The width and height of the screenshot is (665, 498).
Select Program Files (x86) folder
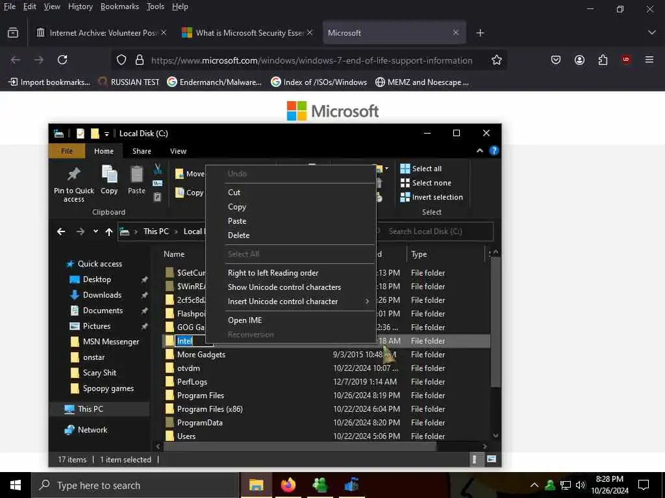(210, 409)
